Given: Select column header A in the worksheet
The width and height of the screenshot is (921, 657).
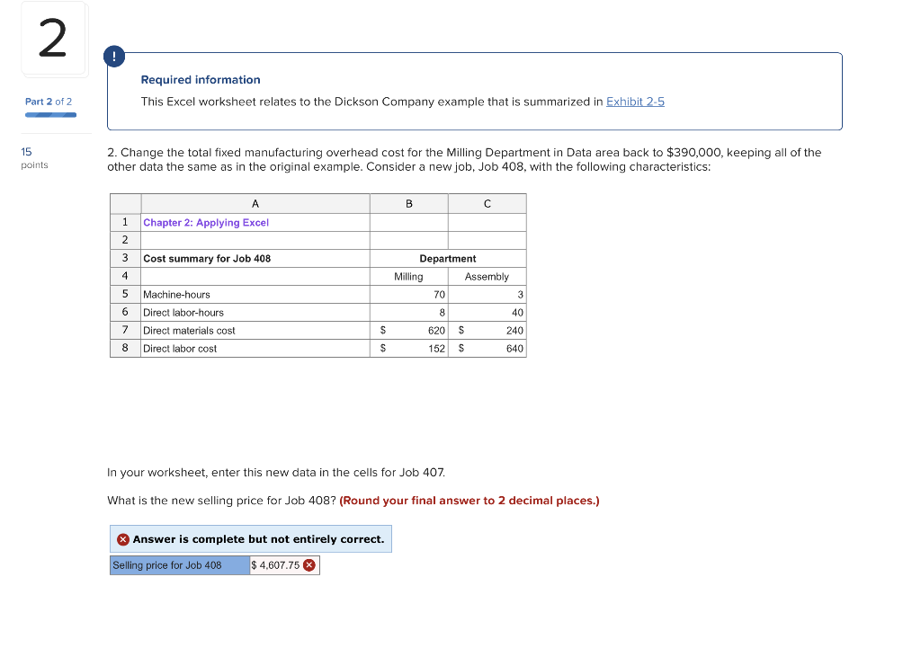Looking at the screenshot, I should [x=255, y=203].
